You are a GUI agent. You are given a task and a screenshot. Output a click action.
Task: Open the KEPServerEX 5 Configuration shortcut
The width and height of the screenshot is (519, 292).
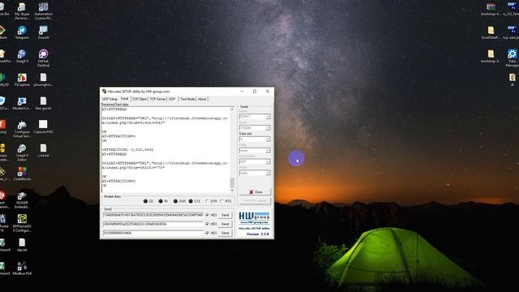tap(22, 223)
